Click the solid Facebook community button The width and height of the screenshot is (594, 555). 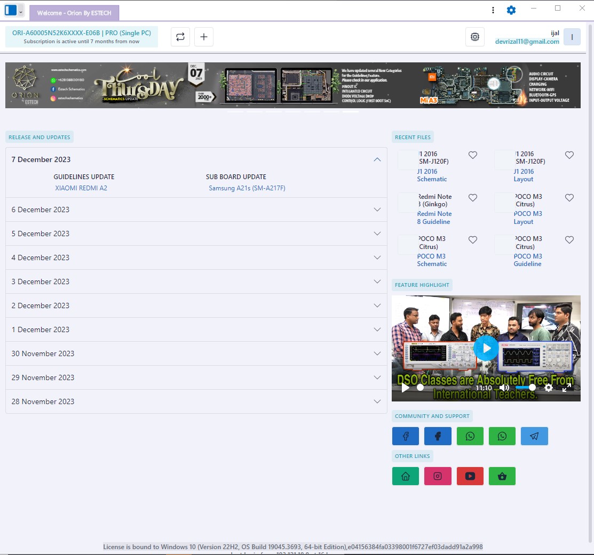click(438, 436)
